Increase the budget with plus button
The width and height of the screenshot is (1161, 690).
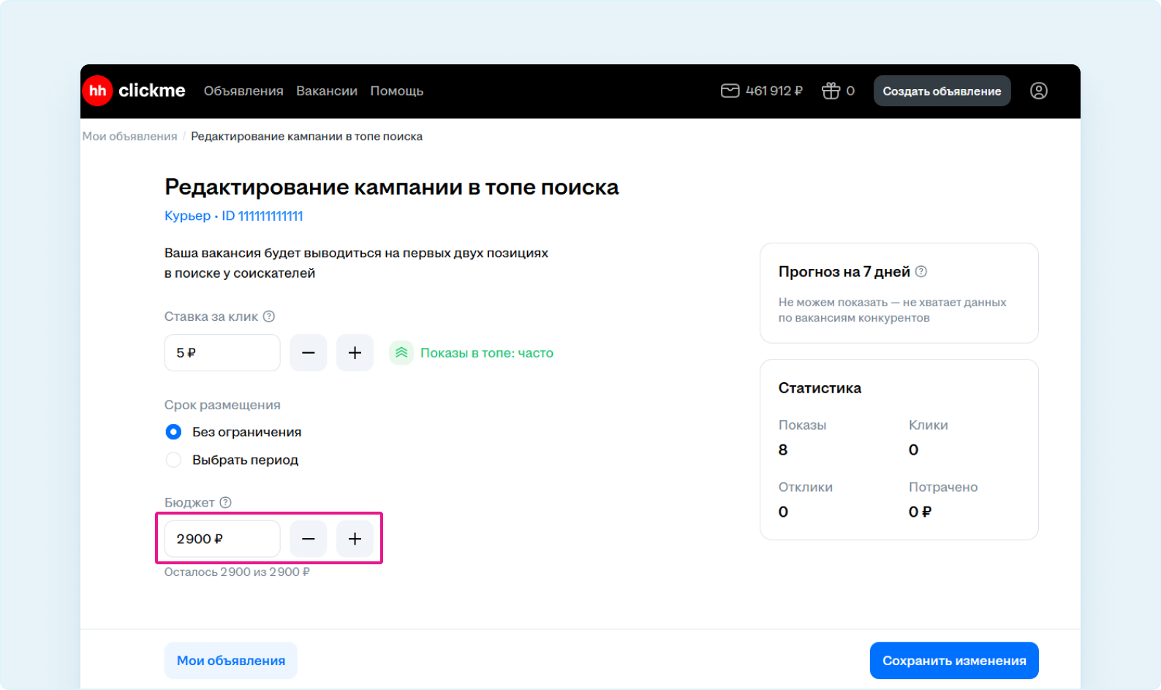tap(355, 539)
